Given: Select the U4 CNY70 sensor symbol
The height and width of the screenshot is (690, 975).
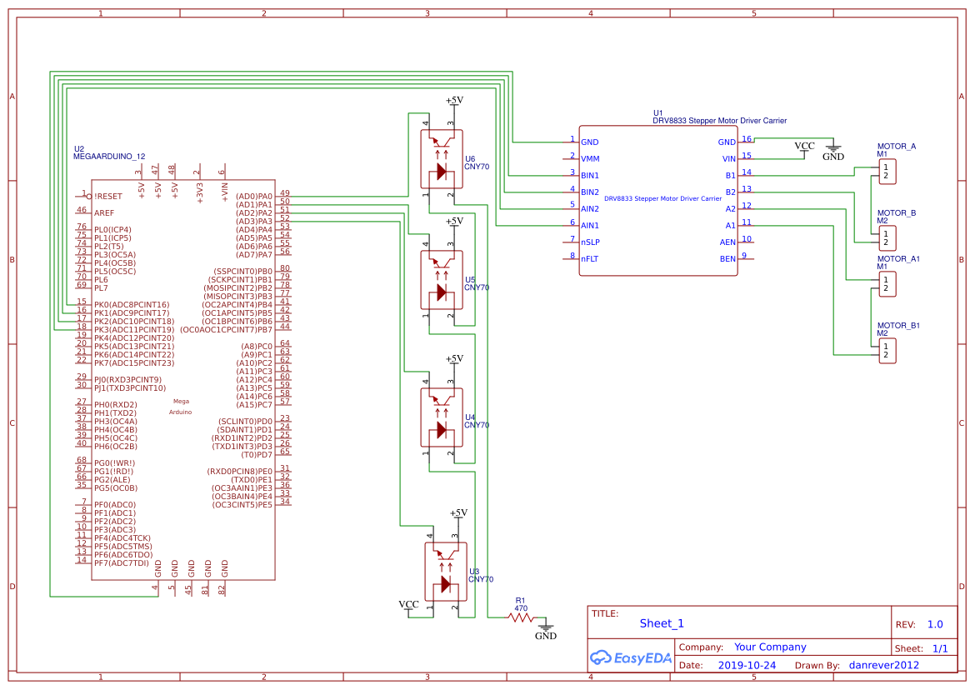Looking at the screenshot, I should [x=442, y=417].
